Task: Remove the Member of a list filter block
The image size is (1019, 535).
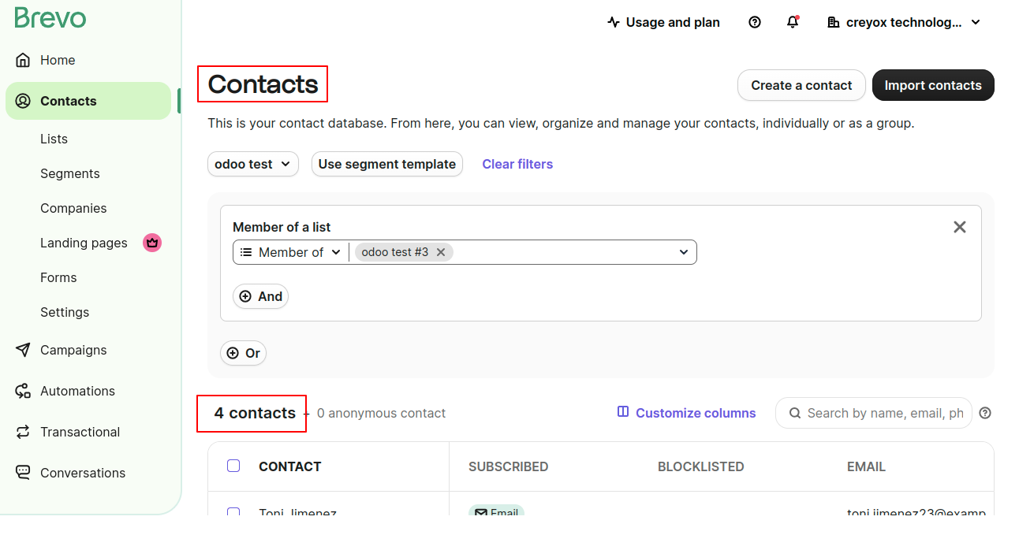Action: [959, 227]
